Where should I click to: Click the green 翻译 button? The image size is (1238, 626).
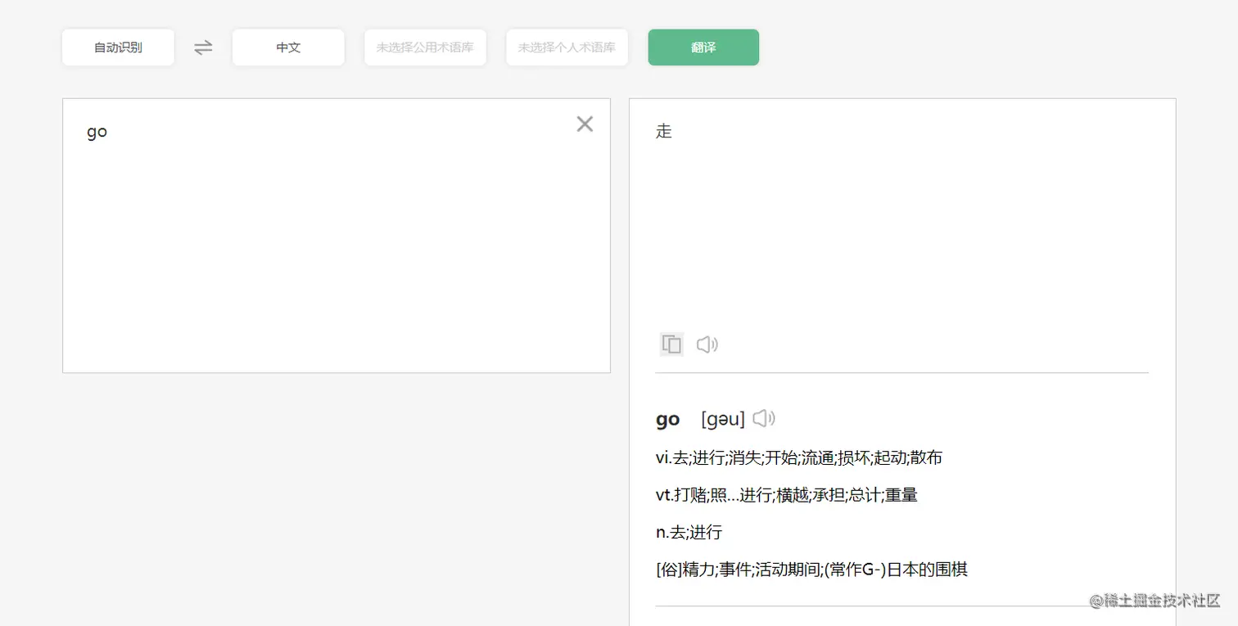point(703,47)
